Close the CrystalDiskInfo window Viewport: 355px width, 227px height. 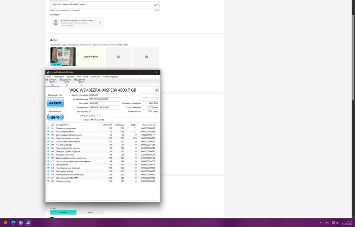[156, 72]
